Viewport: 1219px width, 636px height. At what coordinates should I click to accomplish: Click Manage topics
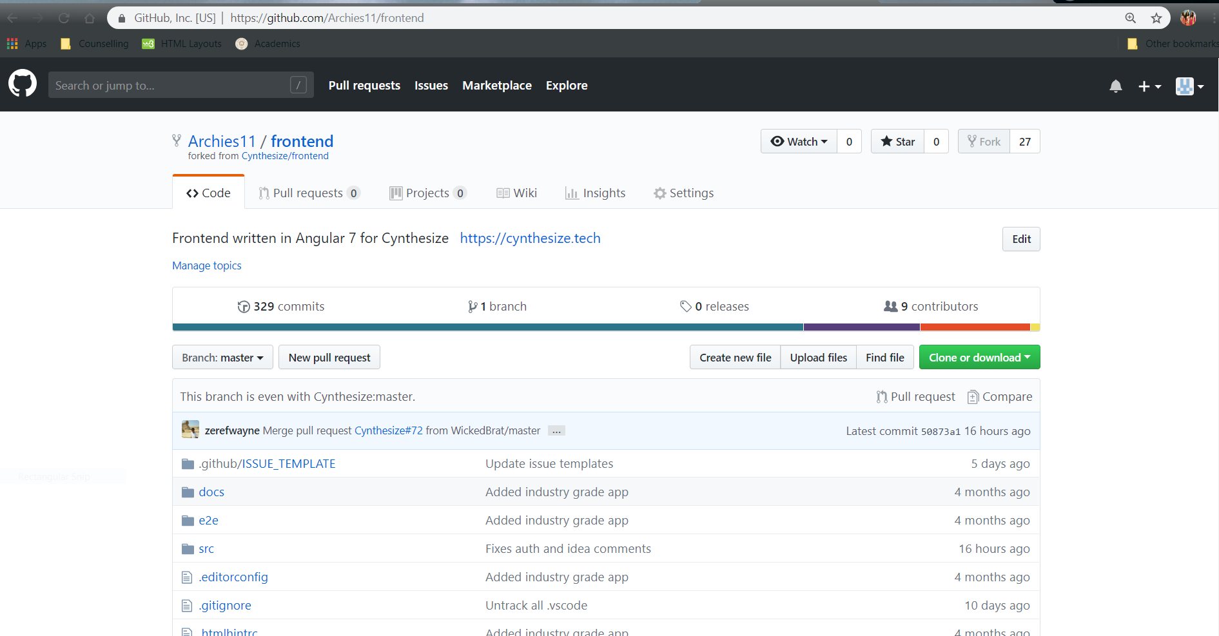click(206, 265)
